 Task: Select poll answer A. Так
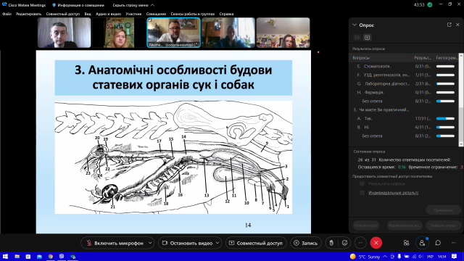(x=405, y=118)
